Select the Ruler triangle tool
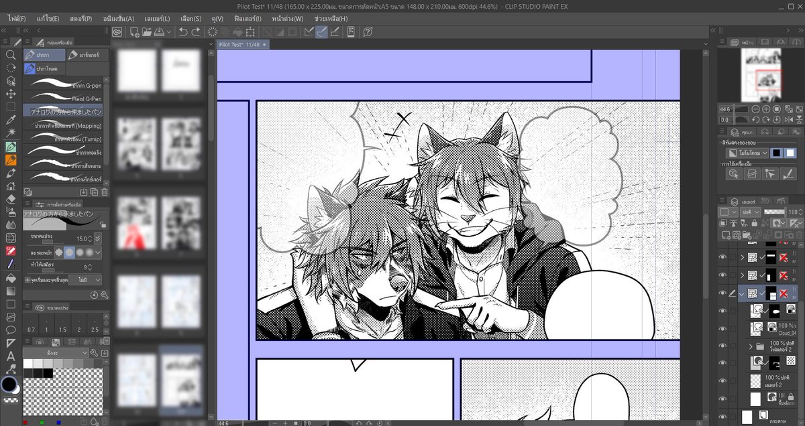 coord(10,343)
